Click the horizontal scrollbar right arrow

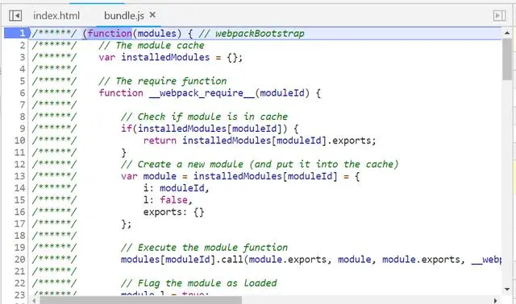click(496, 300)
